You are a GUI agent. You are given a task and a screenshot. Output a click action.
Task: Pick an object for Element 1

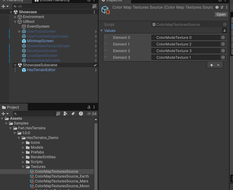(x=223, y=44)
